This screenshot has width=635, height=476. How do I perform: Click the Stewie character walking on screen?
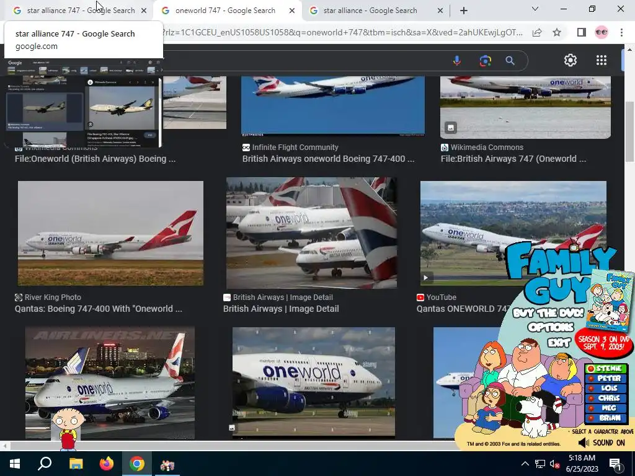click(x=68, y=429)
